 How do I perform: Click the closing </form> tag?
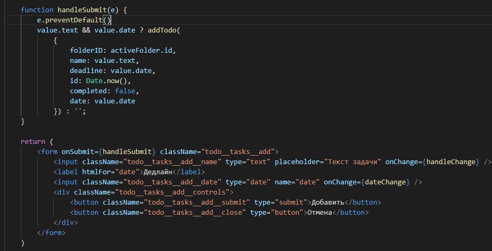(52, 232)
